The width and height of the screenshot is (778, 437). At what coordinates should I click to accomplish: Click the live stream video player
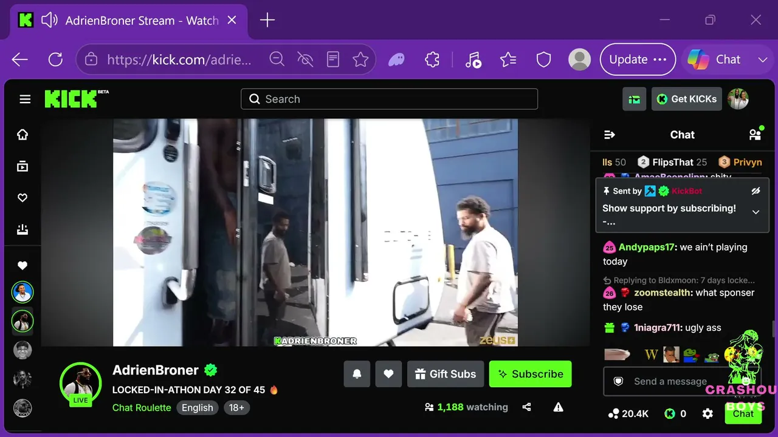tap(315, 232)
